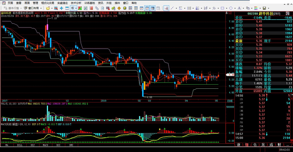Toggle the drawing tools pencil icon
The width and height of the screenshot is (293, 152).
tap(166, 8)
